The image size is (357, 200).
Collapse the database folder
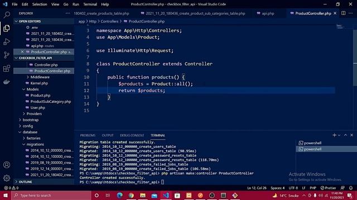tap(30, 132)
